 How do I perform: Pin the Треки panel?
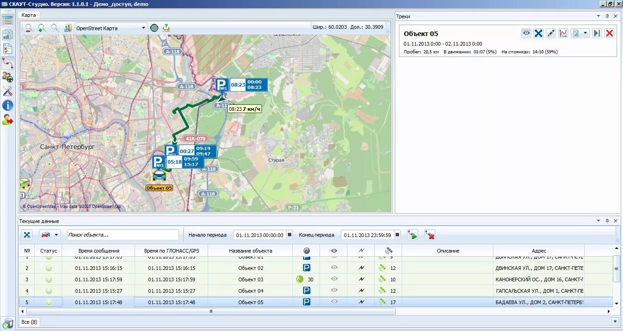point(607,16)
